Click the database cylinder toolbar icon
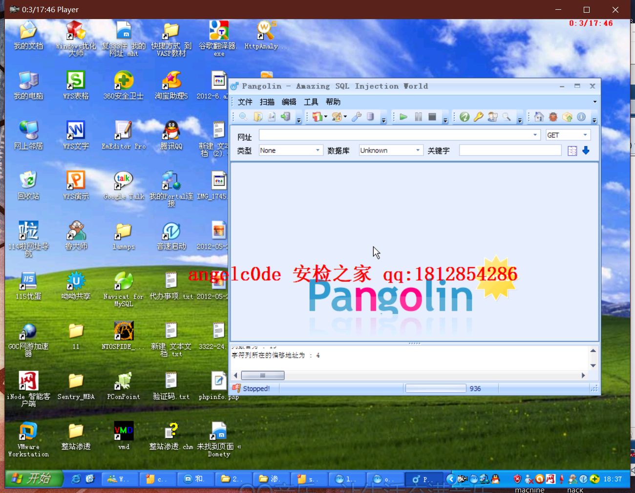Screen dimensions: 635x493 (370, 117)
